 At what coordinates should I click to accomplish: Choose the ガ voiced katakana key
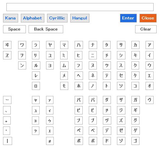point(135,100)
